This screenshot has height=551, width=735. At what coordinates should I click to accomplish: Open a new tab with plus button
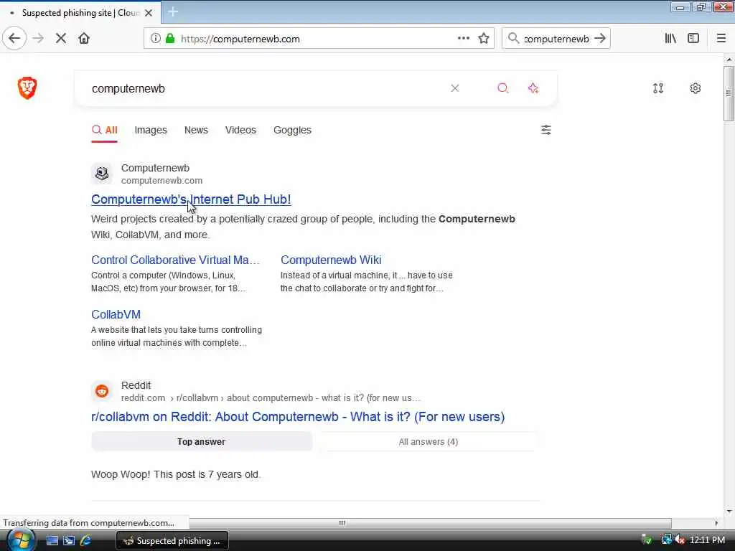pos(172,12)
